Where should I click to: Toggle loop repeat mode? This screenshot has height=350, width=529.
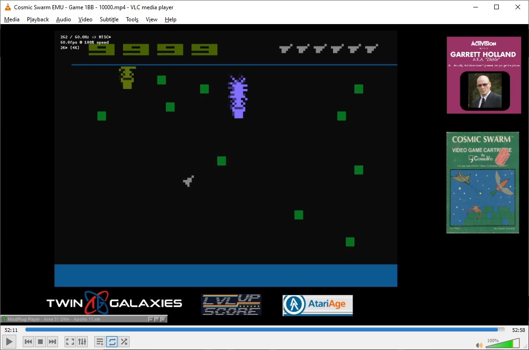click(x=112, y=342)
